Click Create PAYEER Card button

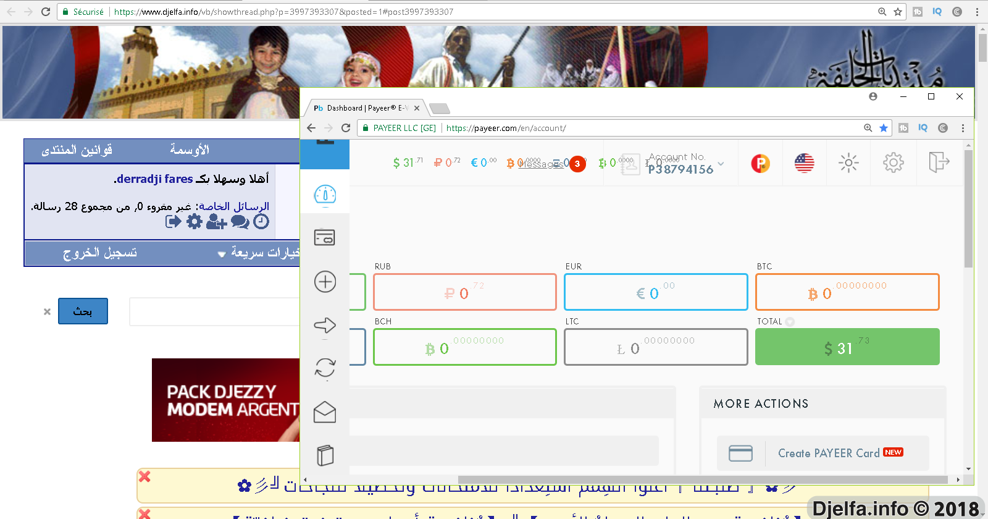click(823, 453)
